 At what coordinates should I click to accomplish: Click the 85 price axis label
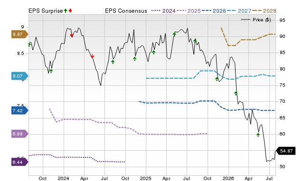(282, 53)
